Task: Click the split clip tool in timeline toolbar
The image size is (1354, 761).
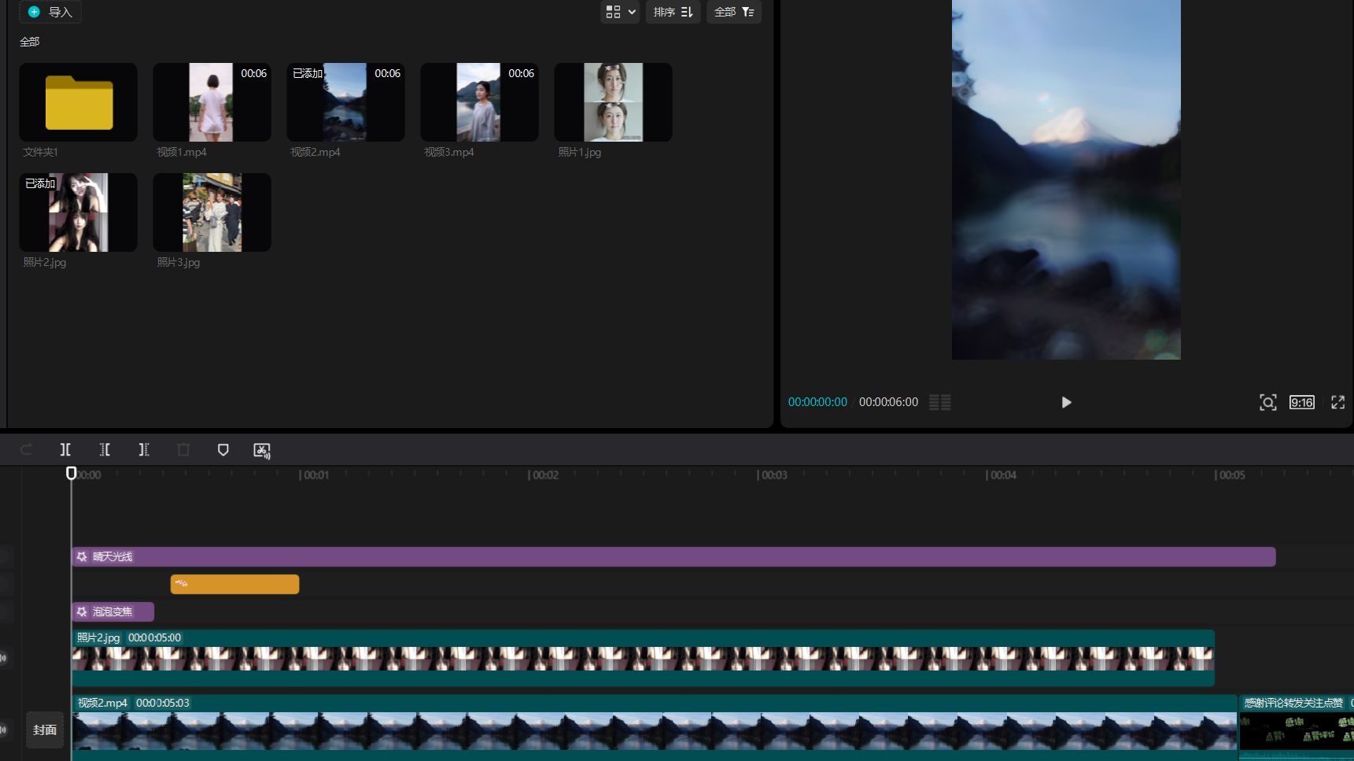Action: [x=65, y=449]
